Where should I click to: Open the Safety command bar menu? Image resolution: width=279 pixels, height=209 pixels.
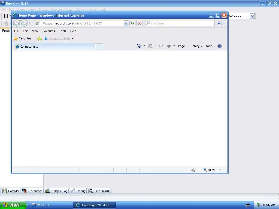tap(196, 46)
